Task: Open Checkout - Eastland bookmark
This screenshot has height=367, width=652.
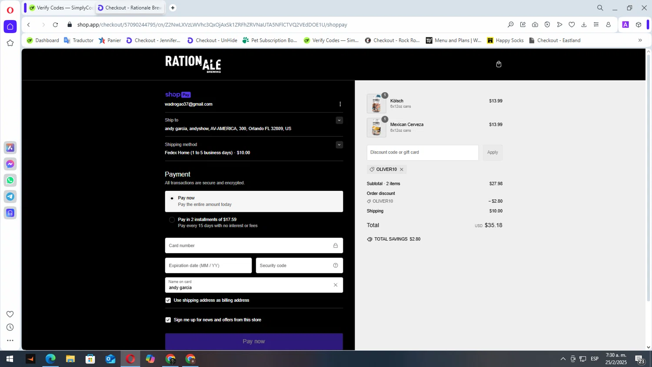Action: (555, 40)
